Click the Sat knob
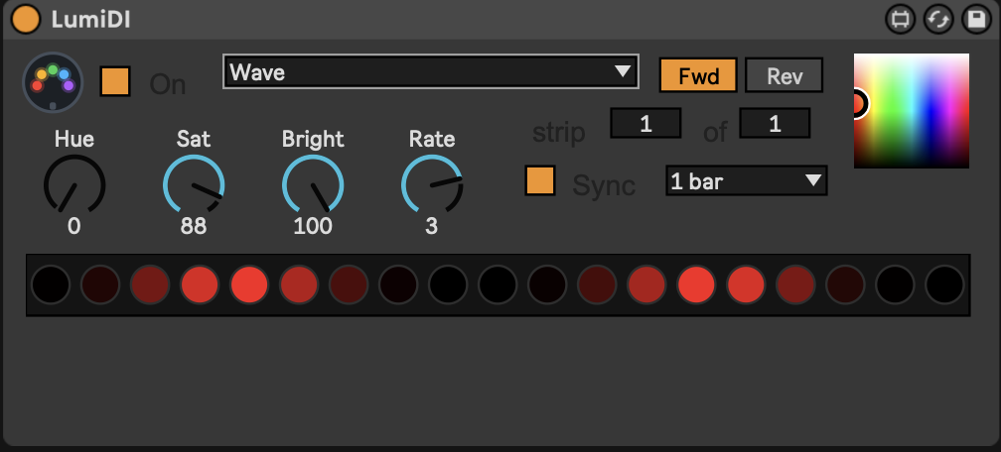The height and width of the screenshot is (452, 1001). [x=194, y=185]
